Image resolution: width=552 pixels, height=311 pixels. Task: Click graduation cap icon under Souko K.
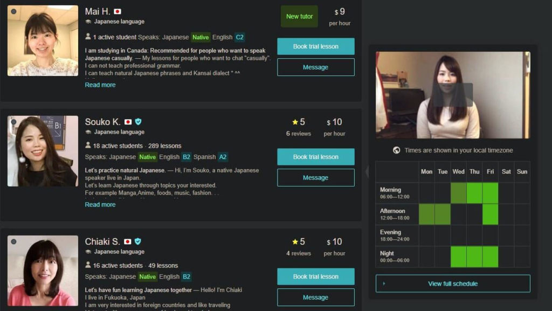coord(88,132)
